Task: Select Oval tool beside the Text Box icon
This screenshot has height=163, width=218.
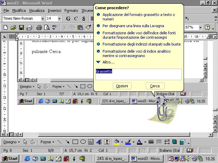Action: click(x=83, y=142)
